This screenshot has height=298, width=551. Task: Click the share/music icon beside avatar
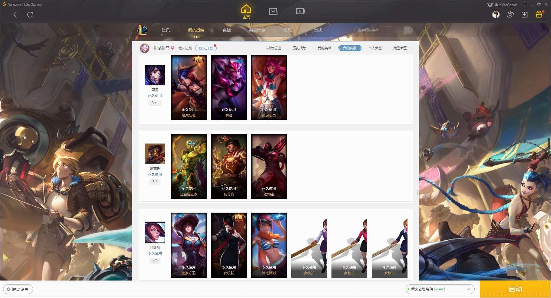510,15
